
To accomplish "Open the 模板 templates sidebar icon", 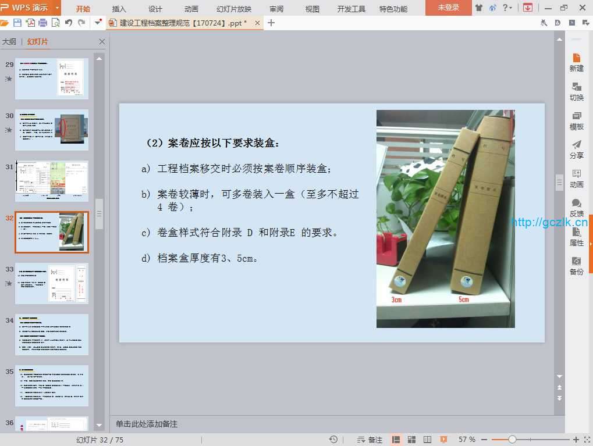I will tap(576, 120).
